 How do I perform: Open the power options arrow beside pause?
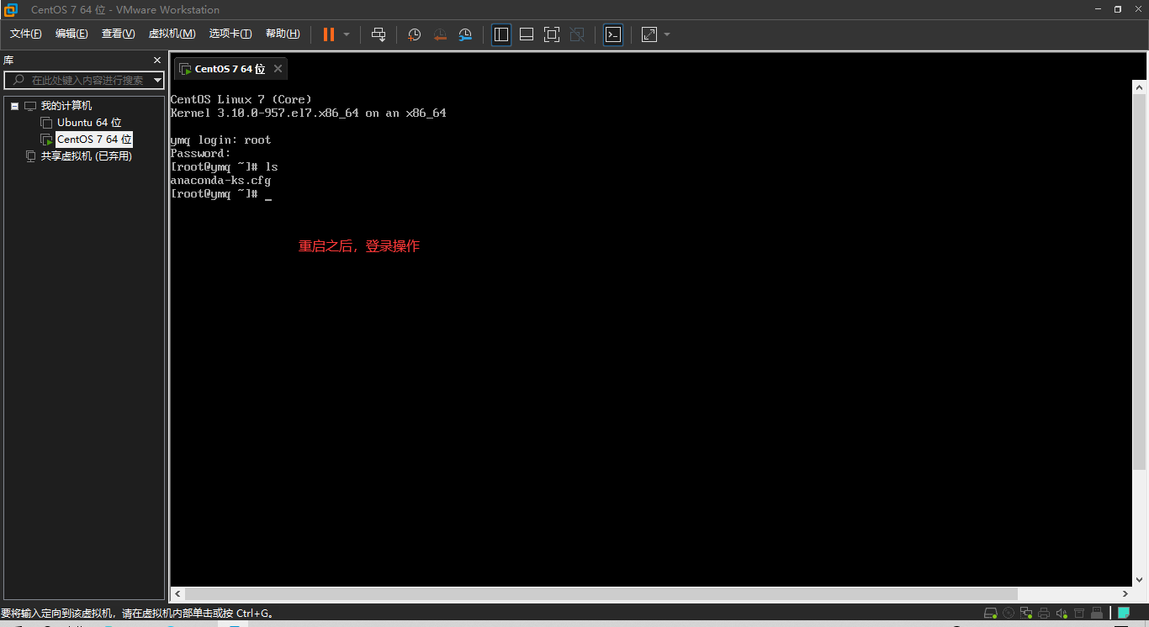[x=347, y=34]
